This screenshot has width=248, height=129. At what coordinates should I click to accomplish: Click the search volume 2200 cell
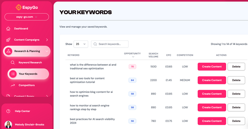(x=153, y=80)
